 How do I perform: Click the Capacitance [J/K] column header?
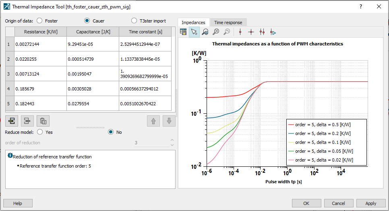(x=92, y=32)
